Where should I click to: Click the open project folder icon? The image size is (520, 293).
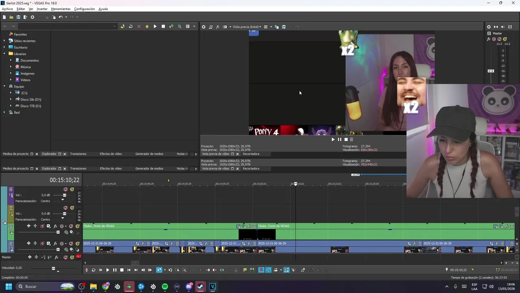coord(11,17)
